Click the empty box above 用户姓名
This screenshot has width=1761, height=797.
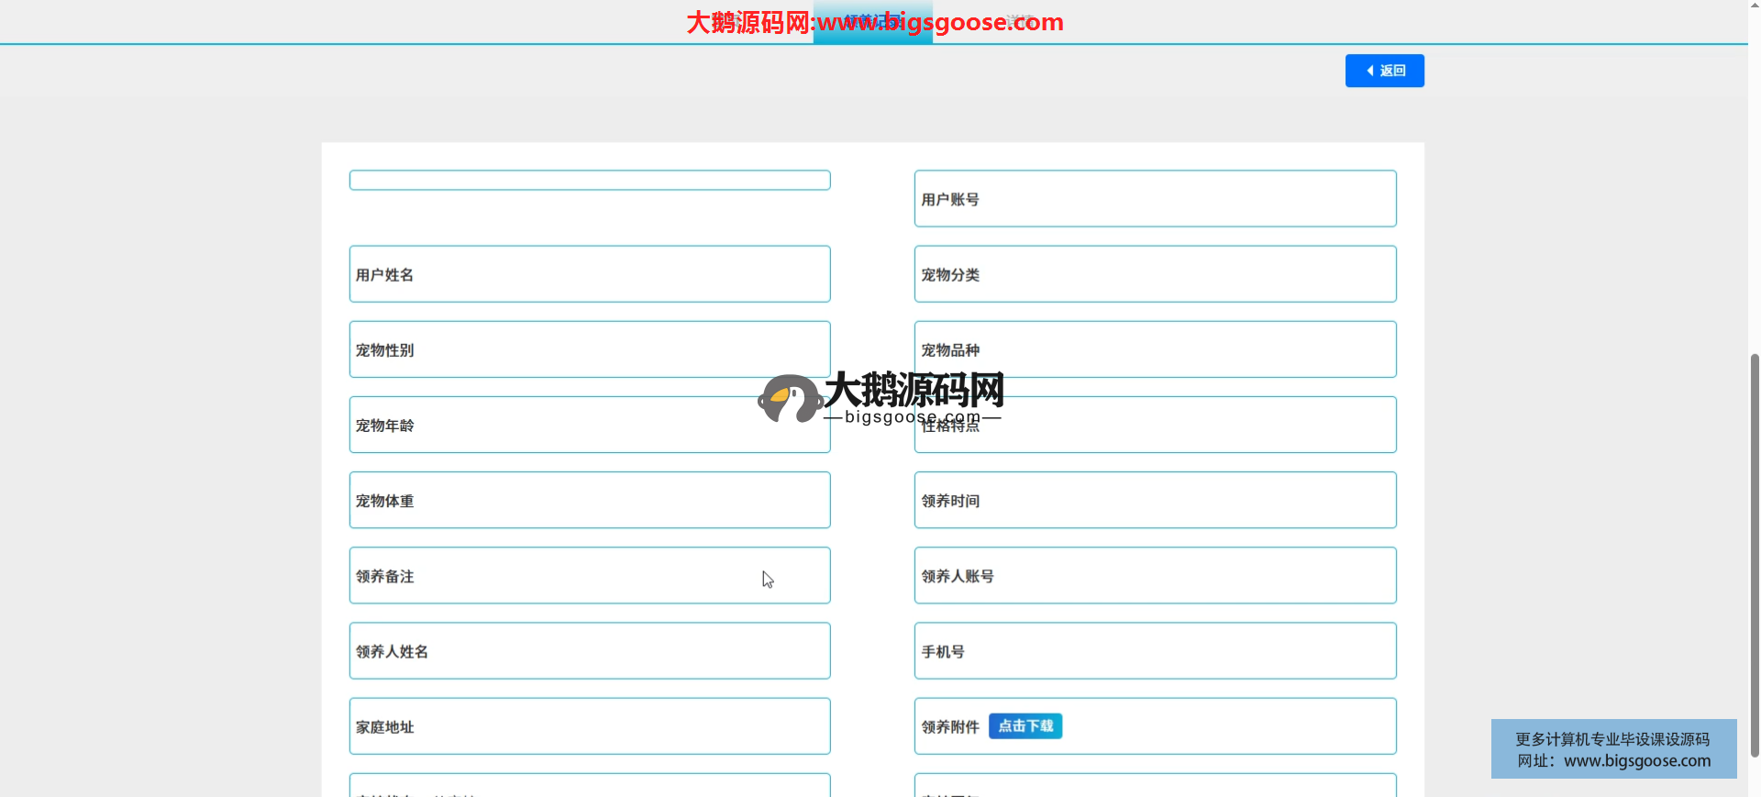click(x=589, y=180)
